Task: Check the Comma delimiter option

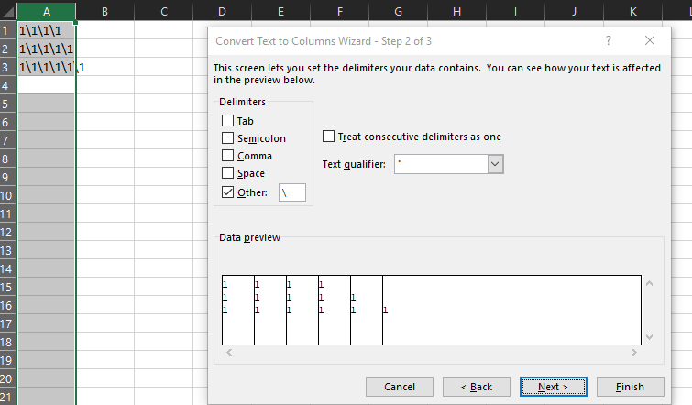Action: click(x=228, y=156)
